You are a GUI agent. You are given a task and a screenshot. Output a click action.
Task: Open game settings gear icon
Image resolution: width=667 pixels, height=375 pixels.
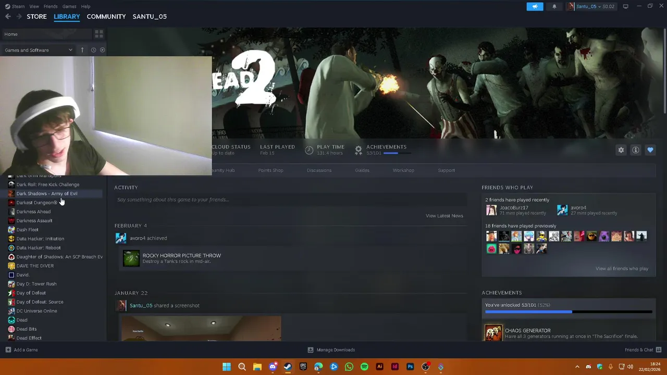point(621,150)
